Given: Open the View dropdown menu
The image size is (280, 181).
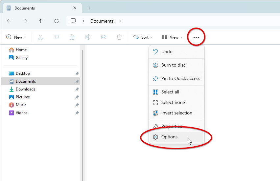Looking at the screenshot, I should click(172, 37).
